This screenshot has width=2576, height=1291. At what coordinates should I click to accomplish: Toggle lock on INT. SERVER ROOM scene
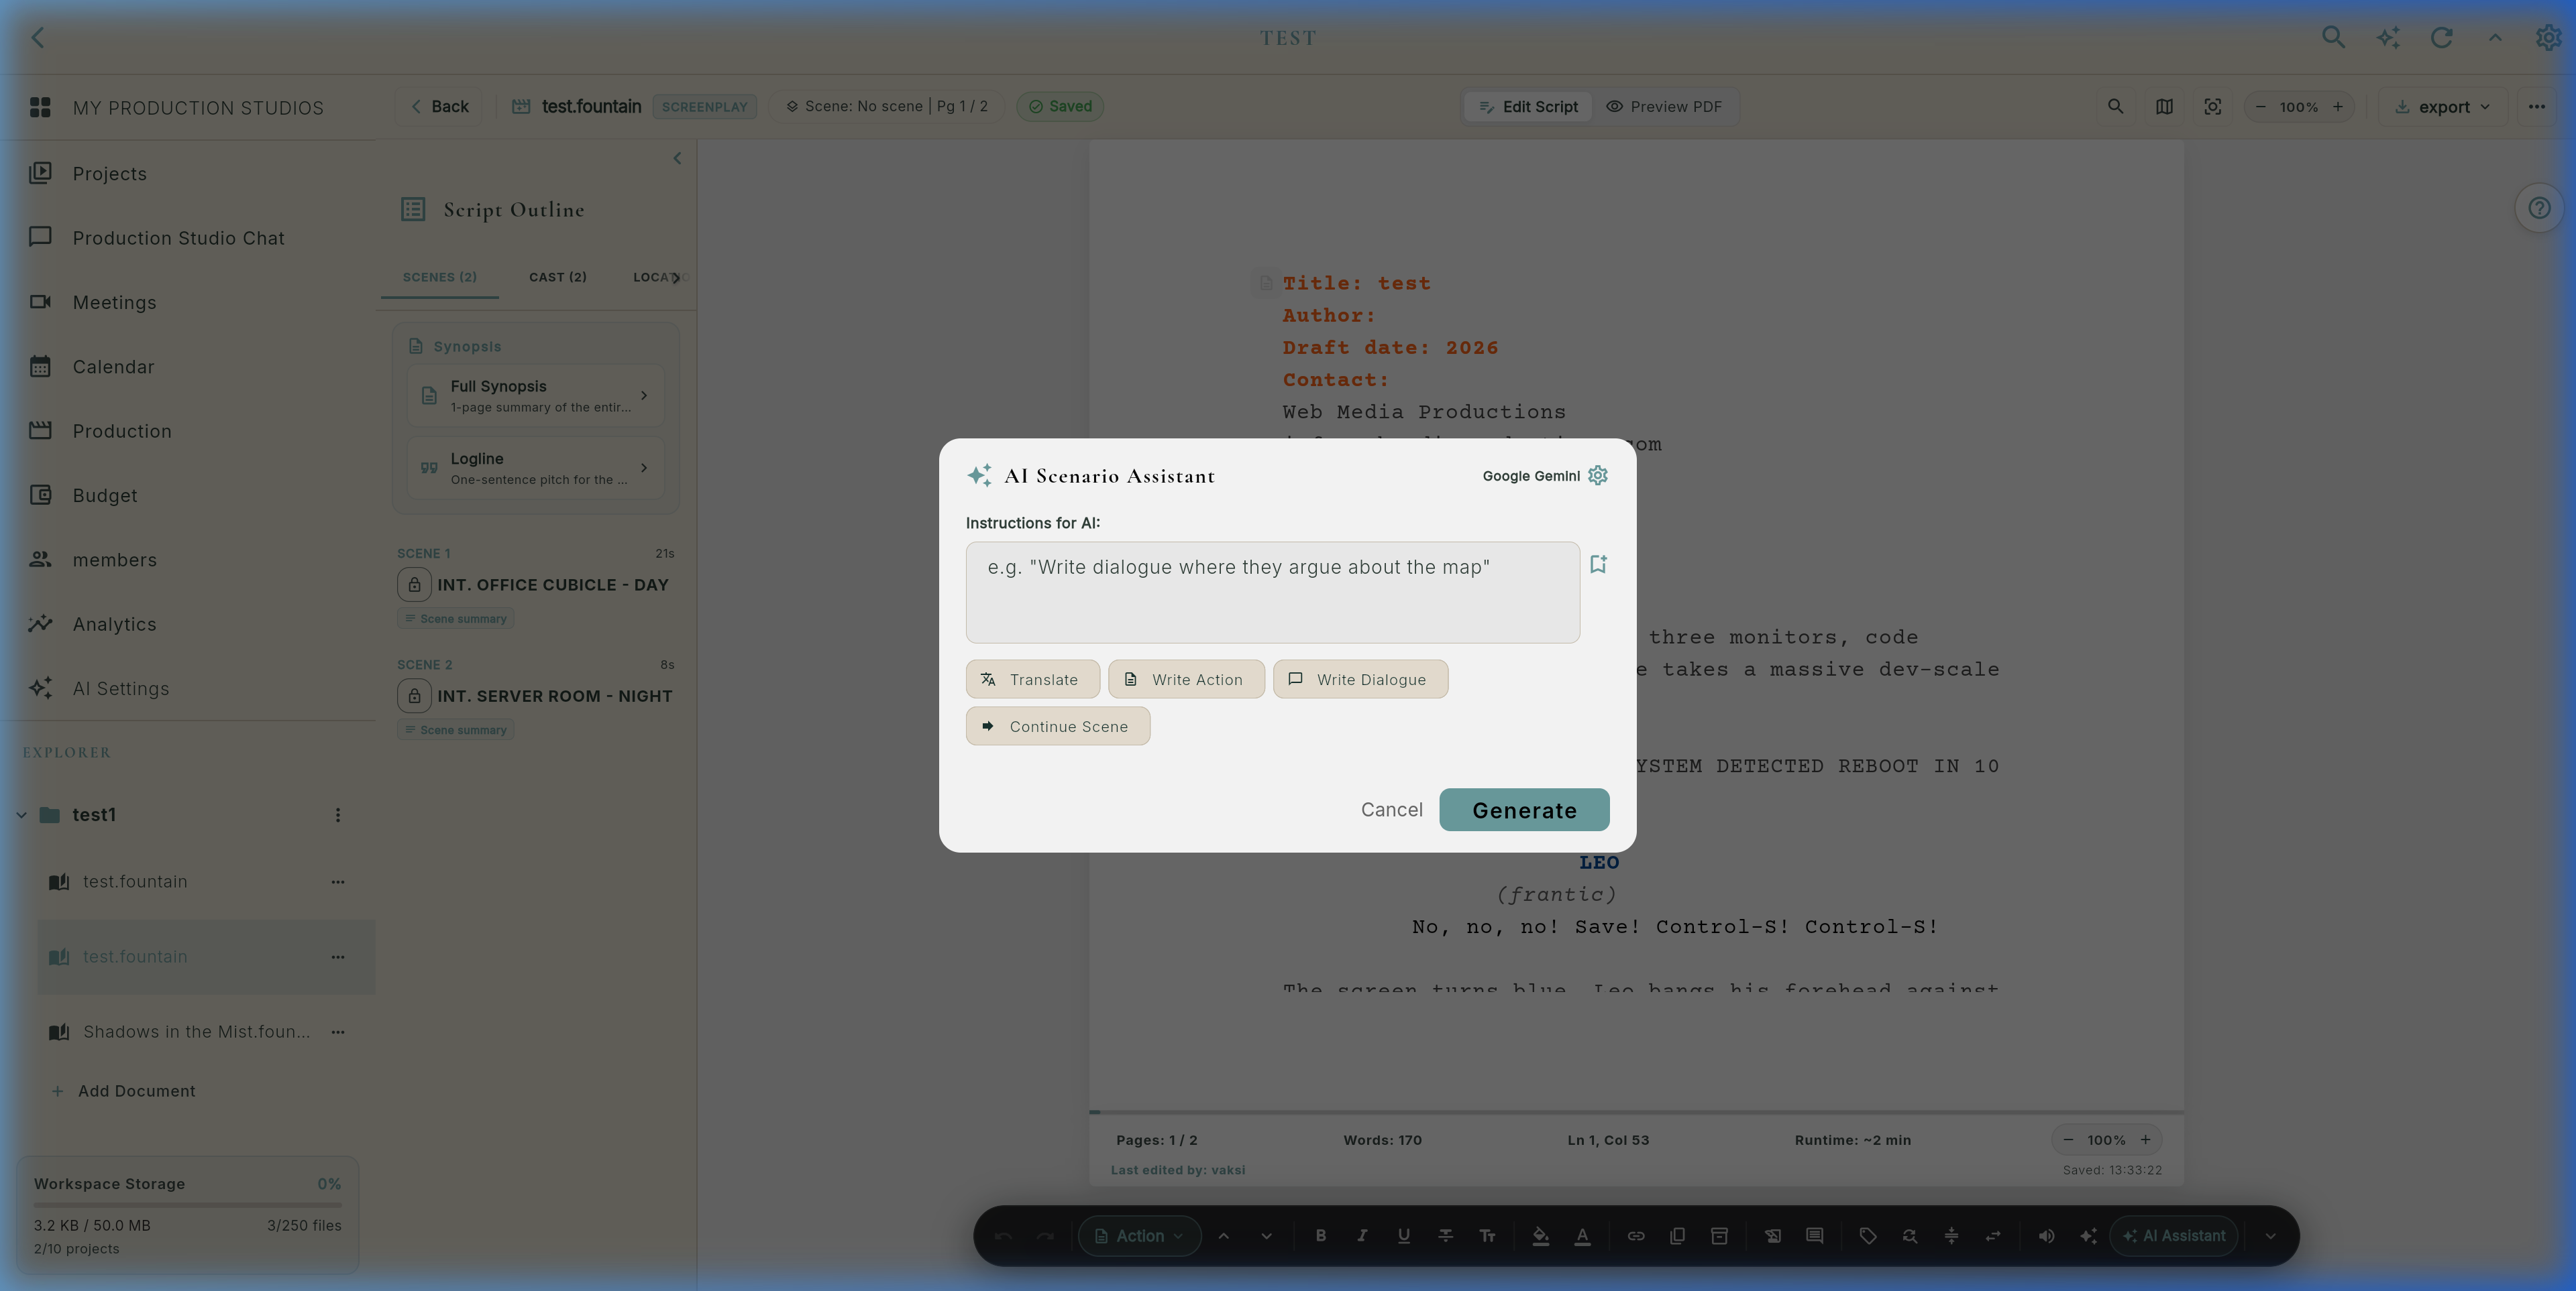tap(414, 696)
